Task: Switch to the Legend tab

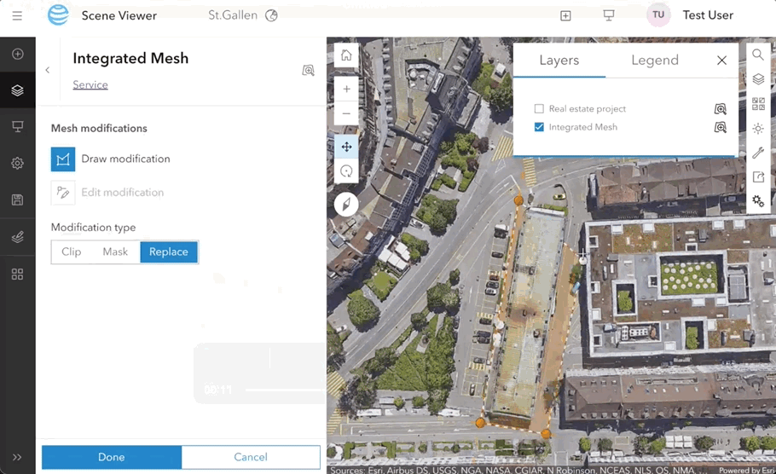Action: tap(654, 61)
